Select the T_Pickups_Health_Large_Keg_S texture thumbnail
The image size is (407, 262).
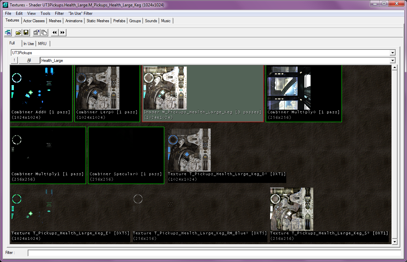(x=292, y=209)
